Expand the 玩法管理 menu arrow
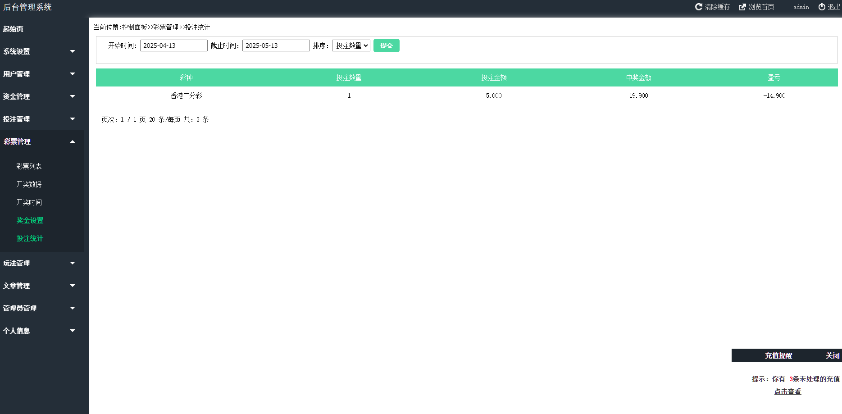This screenshot has width=842, height=414. click(x=73, y=263)
